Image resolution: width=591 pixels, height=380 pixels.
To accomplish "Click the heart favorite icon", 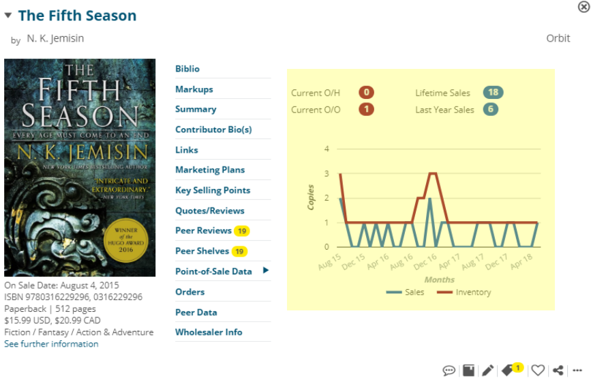I will coord(538,370).
